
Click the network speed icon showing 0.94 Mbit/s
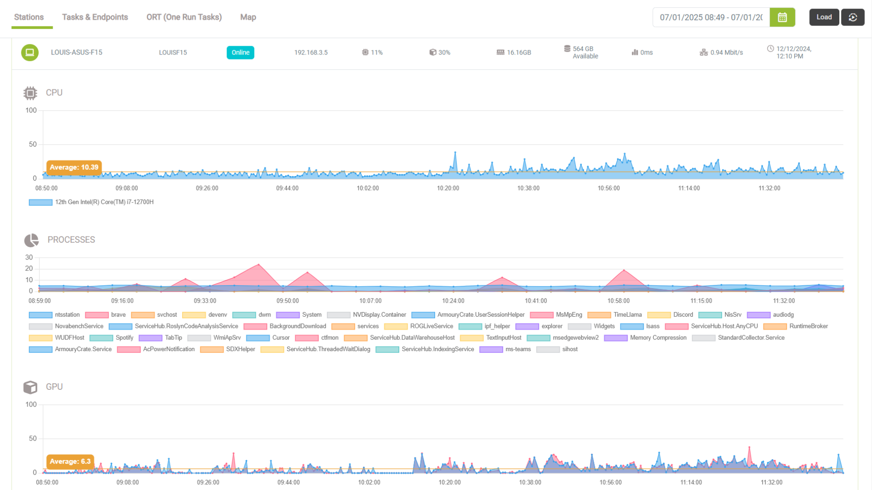point(703,52)
